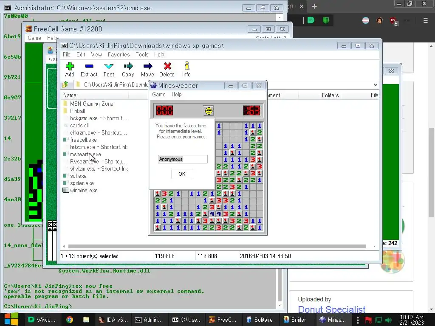Open the 7-Zip Favorites menu
This screenshot has width=435, height=326.
point(119,55)
